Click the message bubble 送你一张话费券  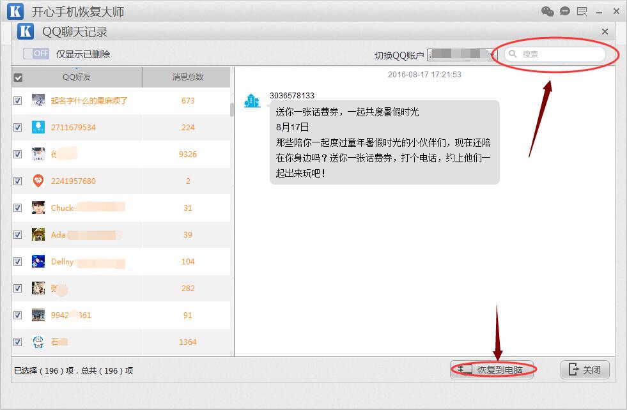click(x=385, y=142)
